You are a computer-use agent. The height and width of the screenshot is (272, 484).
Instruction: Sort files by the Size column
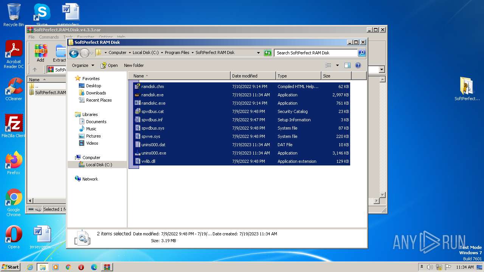click(x=336, y=76)
